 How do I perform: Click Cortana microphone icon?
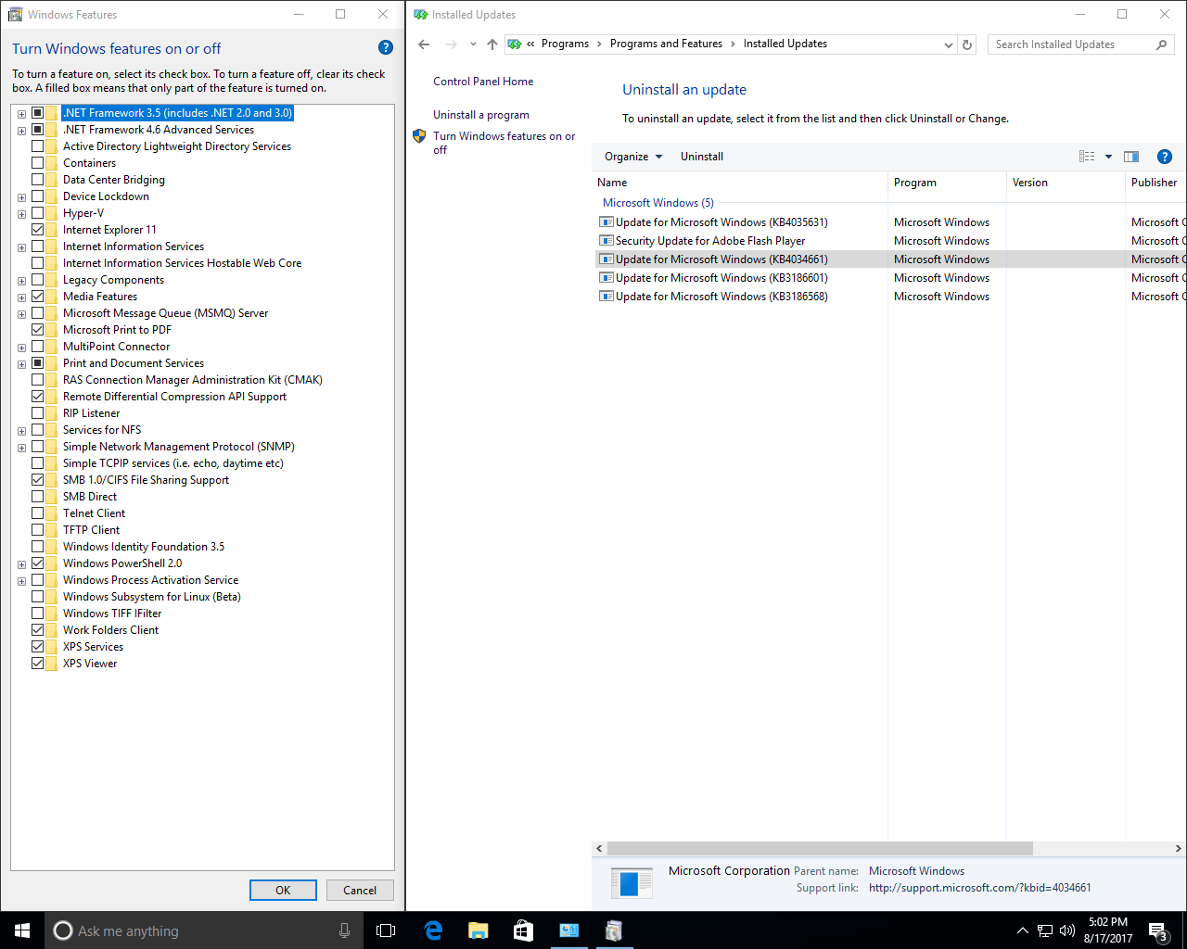coord(345,930)
